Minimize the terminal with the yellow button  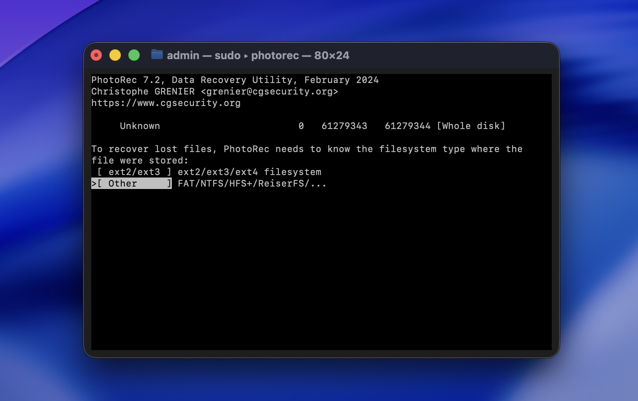115,55
